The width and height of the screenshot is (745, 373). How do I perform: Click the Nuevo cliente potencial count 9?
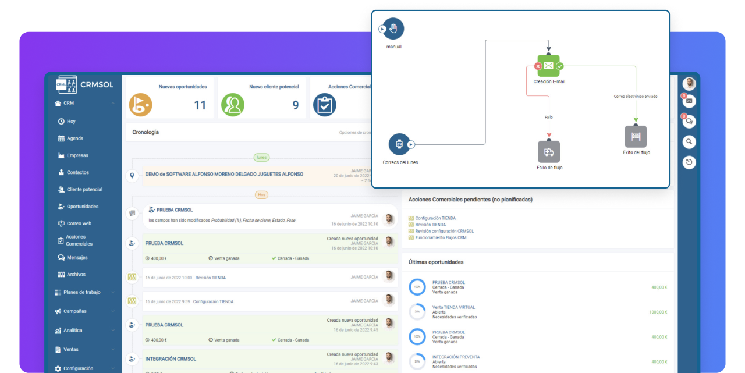296,105
